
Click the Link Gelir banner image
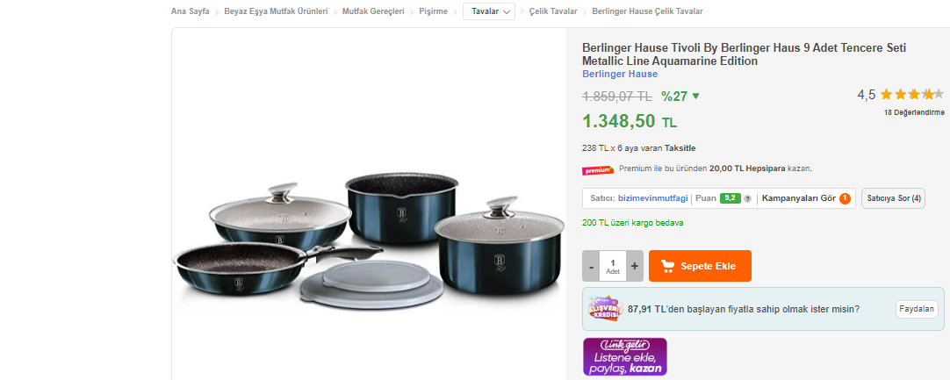(624, 356)
